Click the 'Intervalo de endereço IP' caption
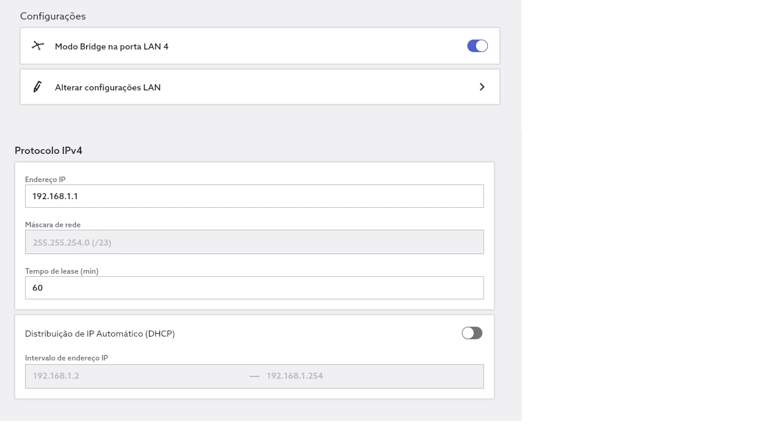 pyautogui.click(x=67, y=358)
